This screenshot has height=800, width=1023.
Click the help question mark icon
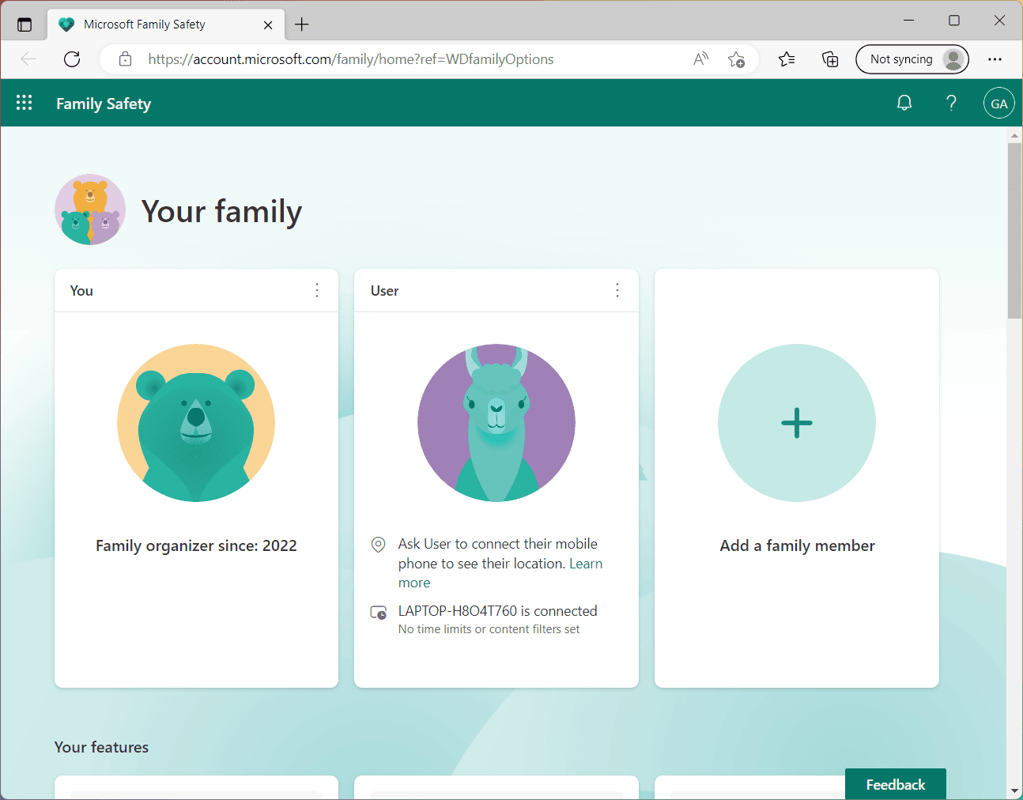951,103
